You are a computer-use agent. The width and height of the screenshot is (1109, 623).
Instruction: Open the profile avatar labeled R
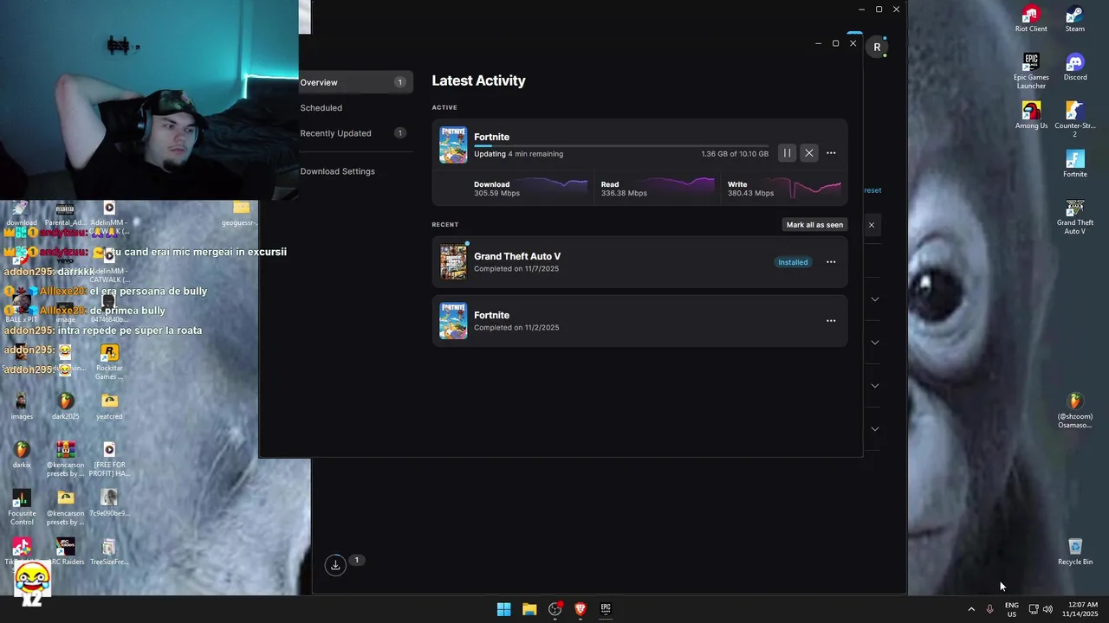pyautogui.click(x=877, y=48)
